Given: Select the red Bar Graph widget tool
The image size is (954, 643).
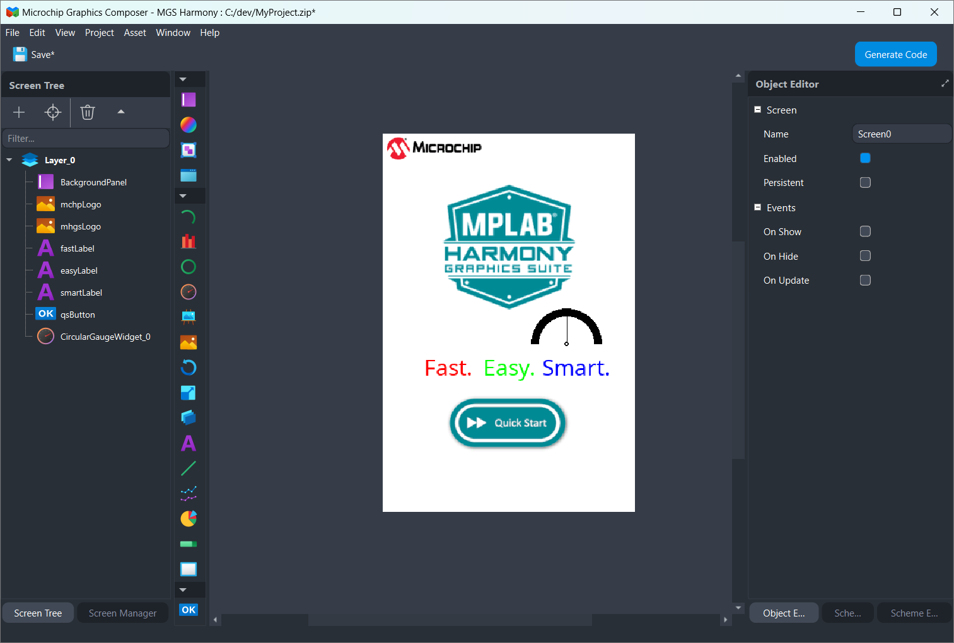Looking at the screenshot, I should pos(189,241).
